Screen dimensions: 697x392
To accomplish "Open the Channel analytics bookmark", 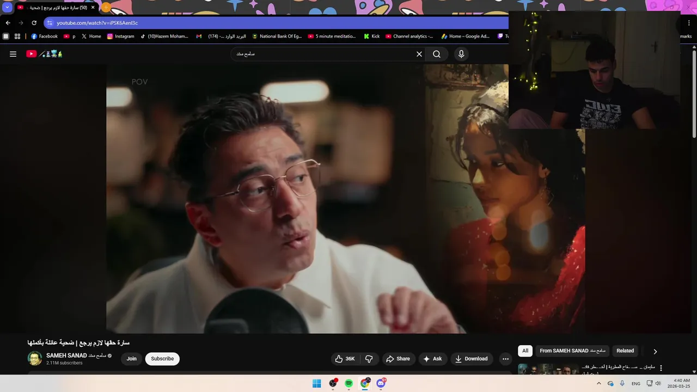I will pos(409,36).
